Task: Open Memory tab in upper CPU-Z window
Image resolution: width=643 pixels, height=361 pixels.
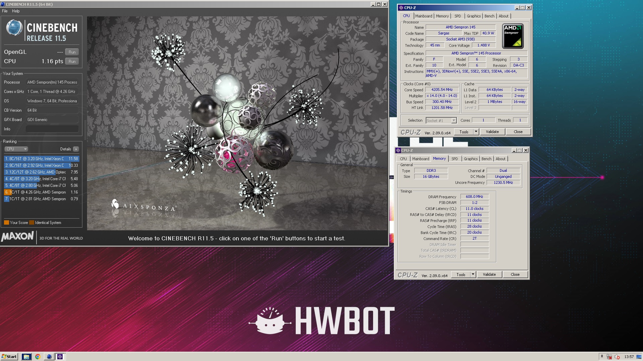Action: [x=442, y=16]
